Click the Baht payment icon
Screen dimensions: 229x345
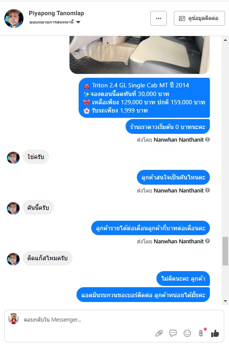(x=201, y=333)
